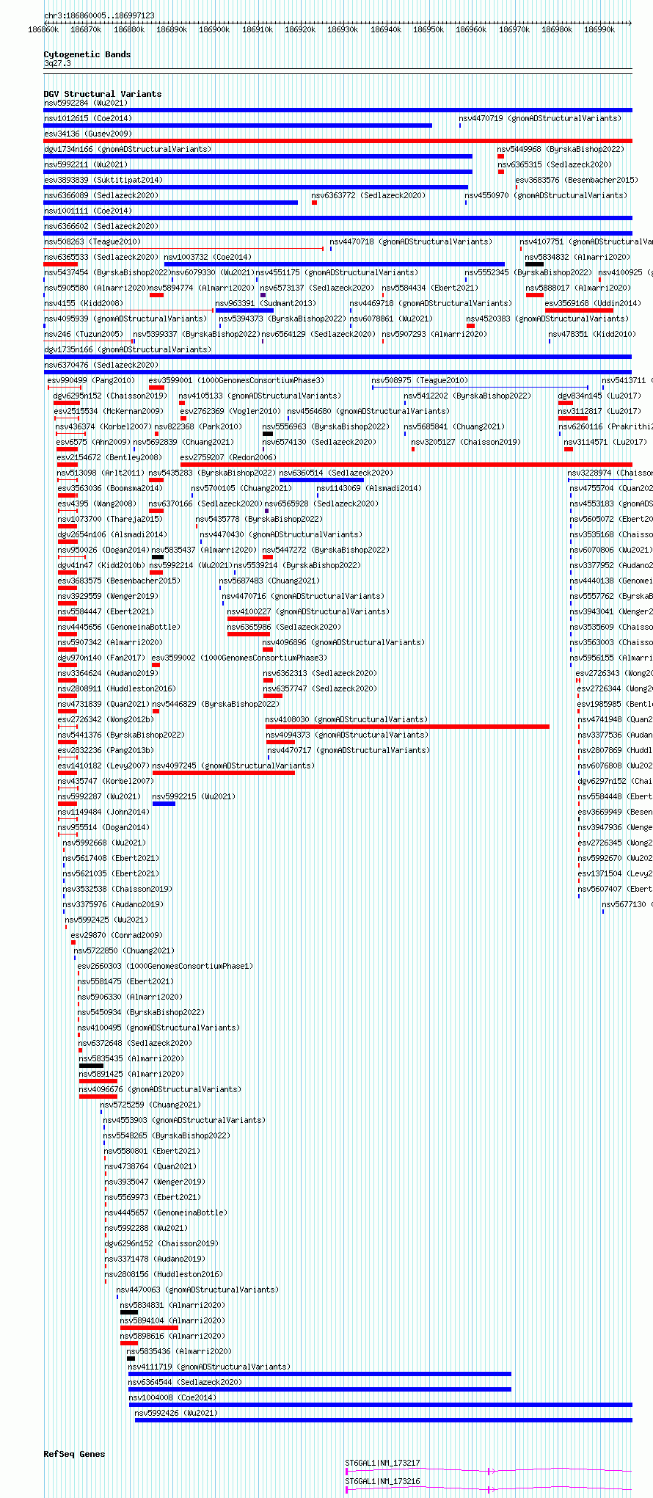Click nsv508263 (Teague2010) label

pyautogui.click(x=92, y=241)
